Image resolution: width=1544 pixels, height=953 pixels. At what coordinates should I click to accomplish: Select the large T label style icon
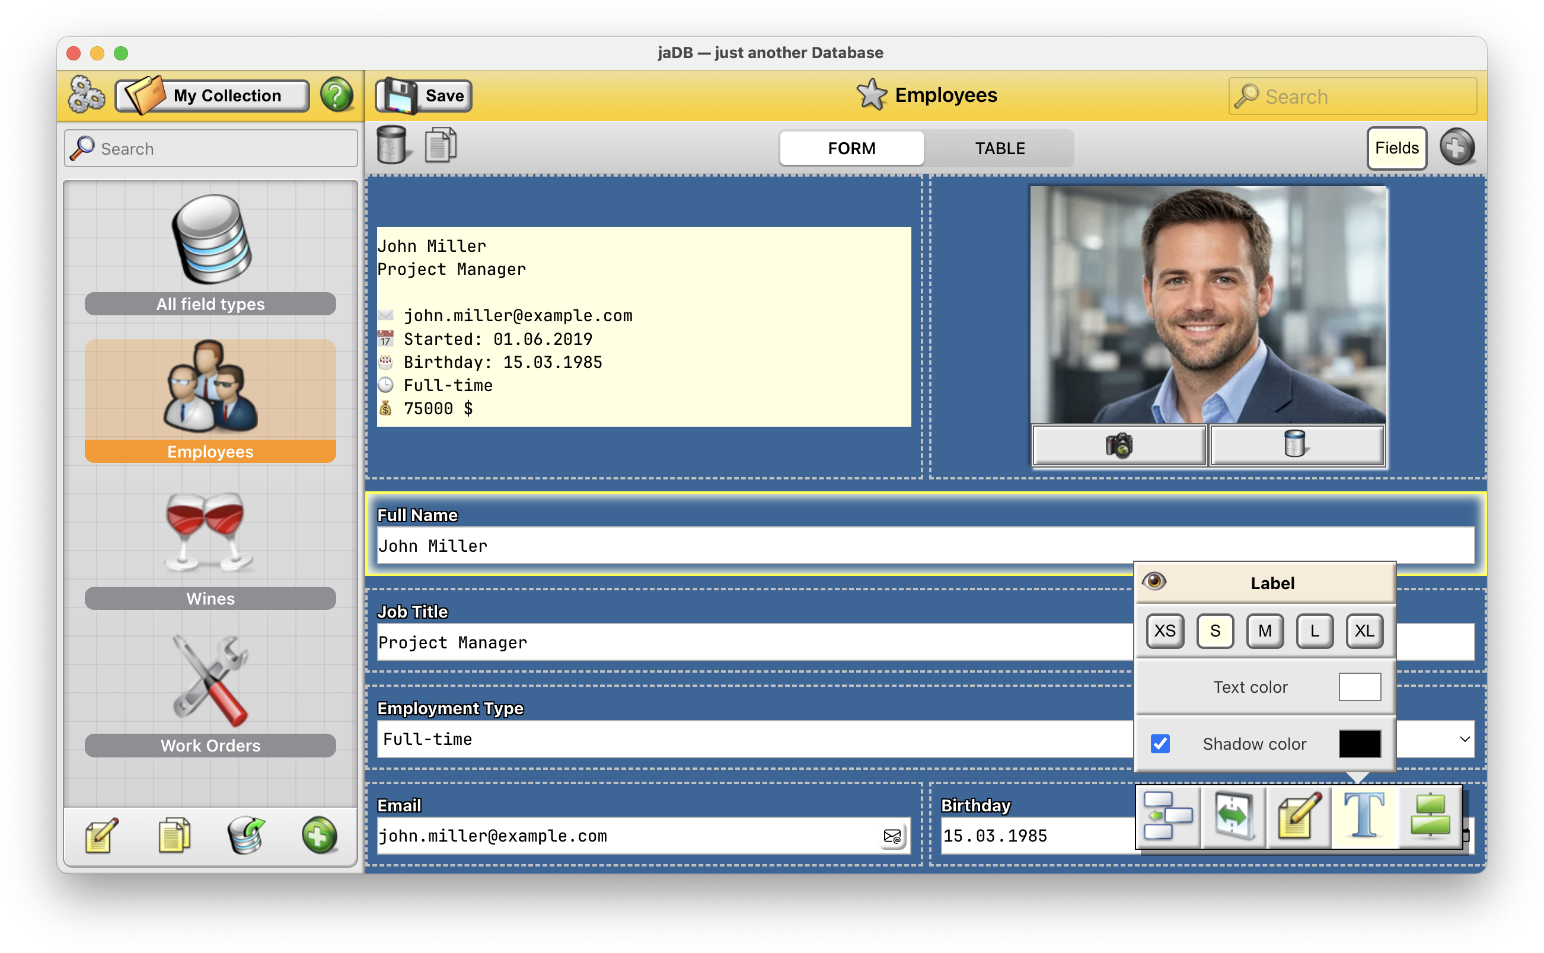coord(1364,816)
